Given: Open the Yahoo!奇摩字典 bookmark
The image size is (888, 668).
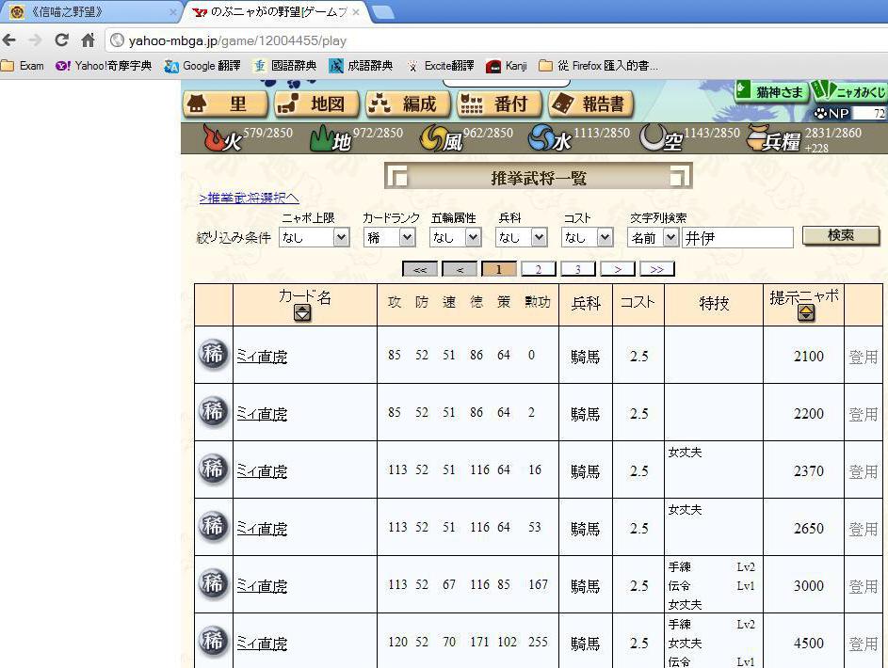Looking at the screenshot, I should 104,66.
